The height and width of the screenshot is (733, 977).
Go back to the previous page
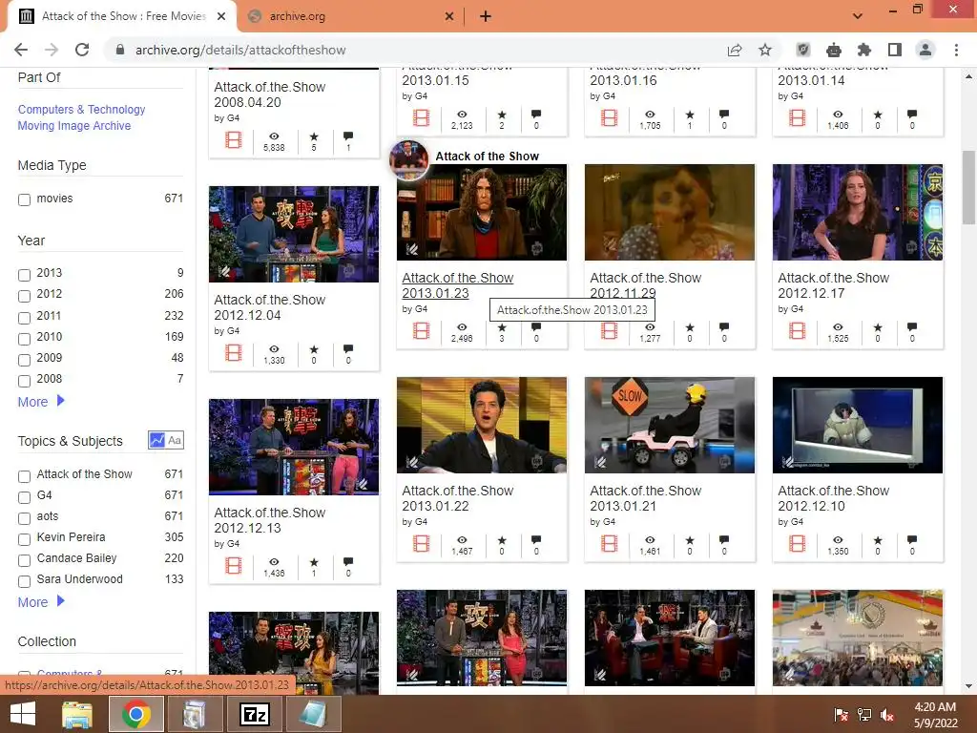[21, 50]
